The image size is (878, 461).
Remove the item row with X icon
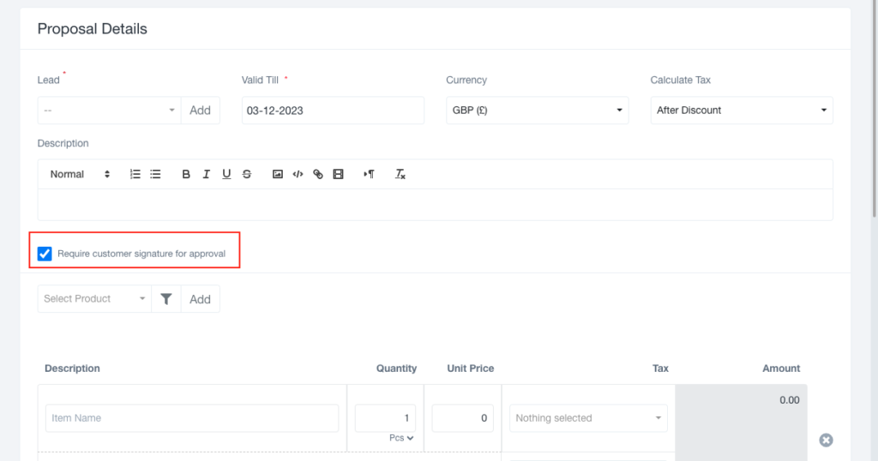pos(826,440)
